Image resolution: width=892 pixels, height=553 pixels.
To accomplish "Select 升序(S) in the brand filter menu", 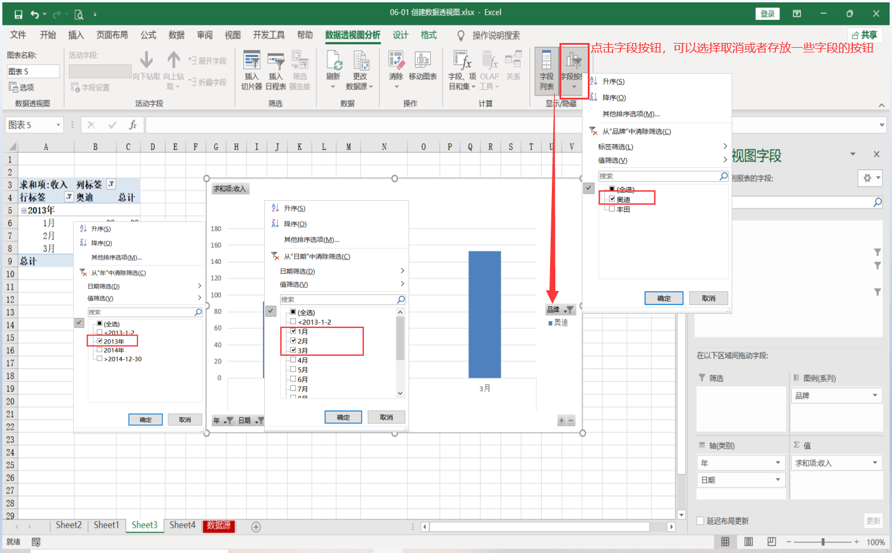I will click(613, 81).
